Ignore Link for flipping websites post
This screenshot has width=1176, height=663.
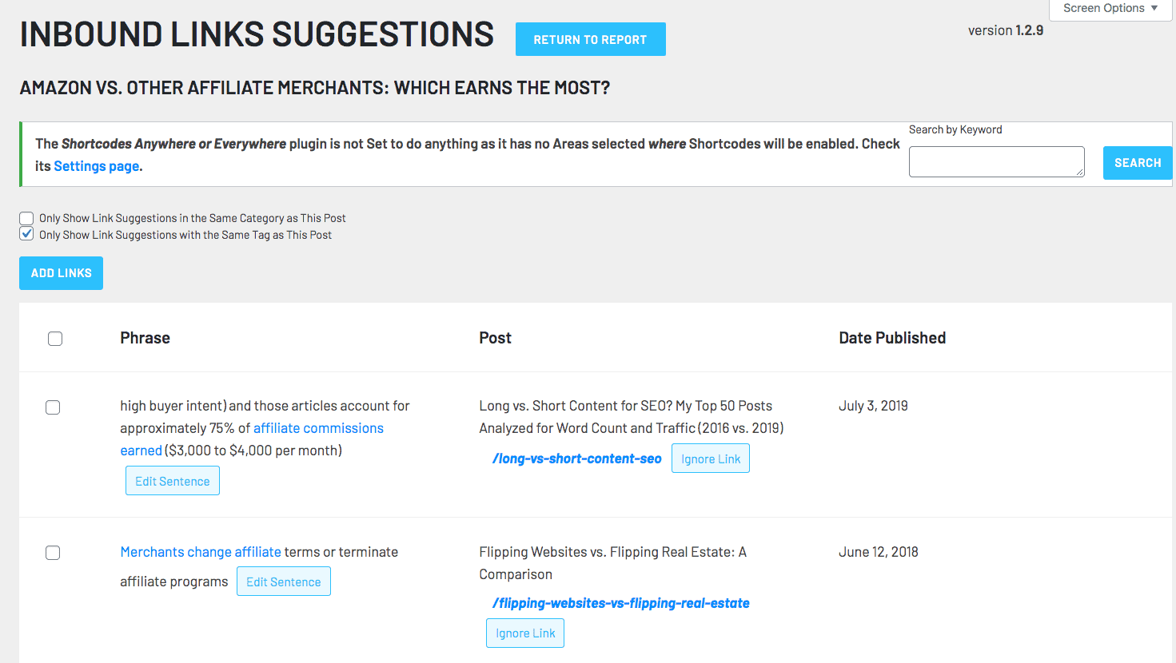tap(524, 633)
